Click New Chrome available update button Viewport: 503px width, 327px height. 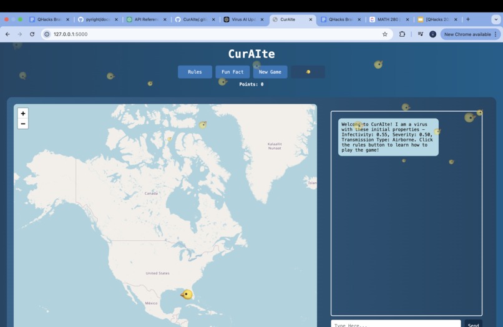tap(467, 34)
